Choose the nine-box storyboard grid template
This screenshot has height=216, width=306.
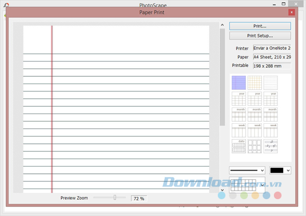[x=254, y=146]
